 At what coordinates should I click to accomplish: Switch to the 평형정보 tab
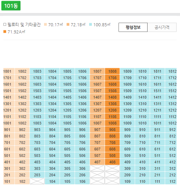point(133,27)
